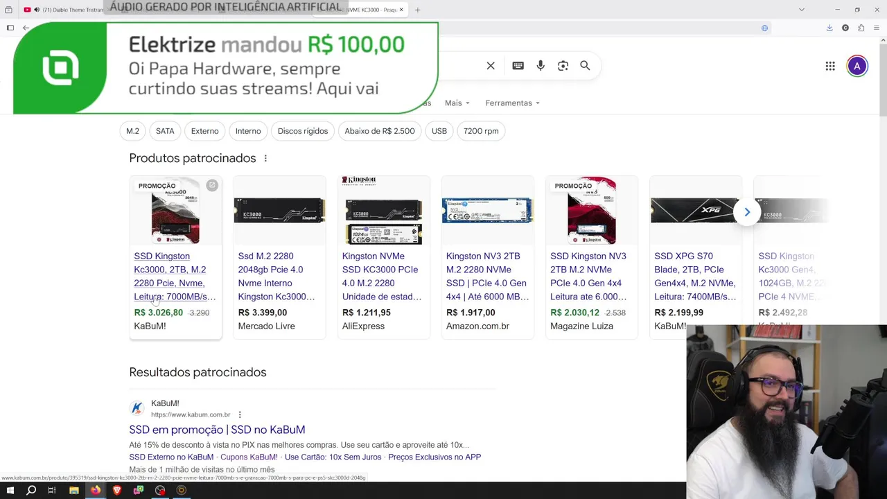Open the on-screen keyboard input tool
Image resolution: width=887 pixels, height=499 pixels.
518,66
